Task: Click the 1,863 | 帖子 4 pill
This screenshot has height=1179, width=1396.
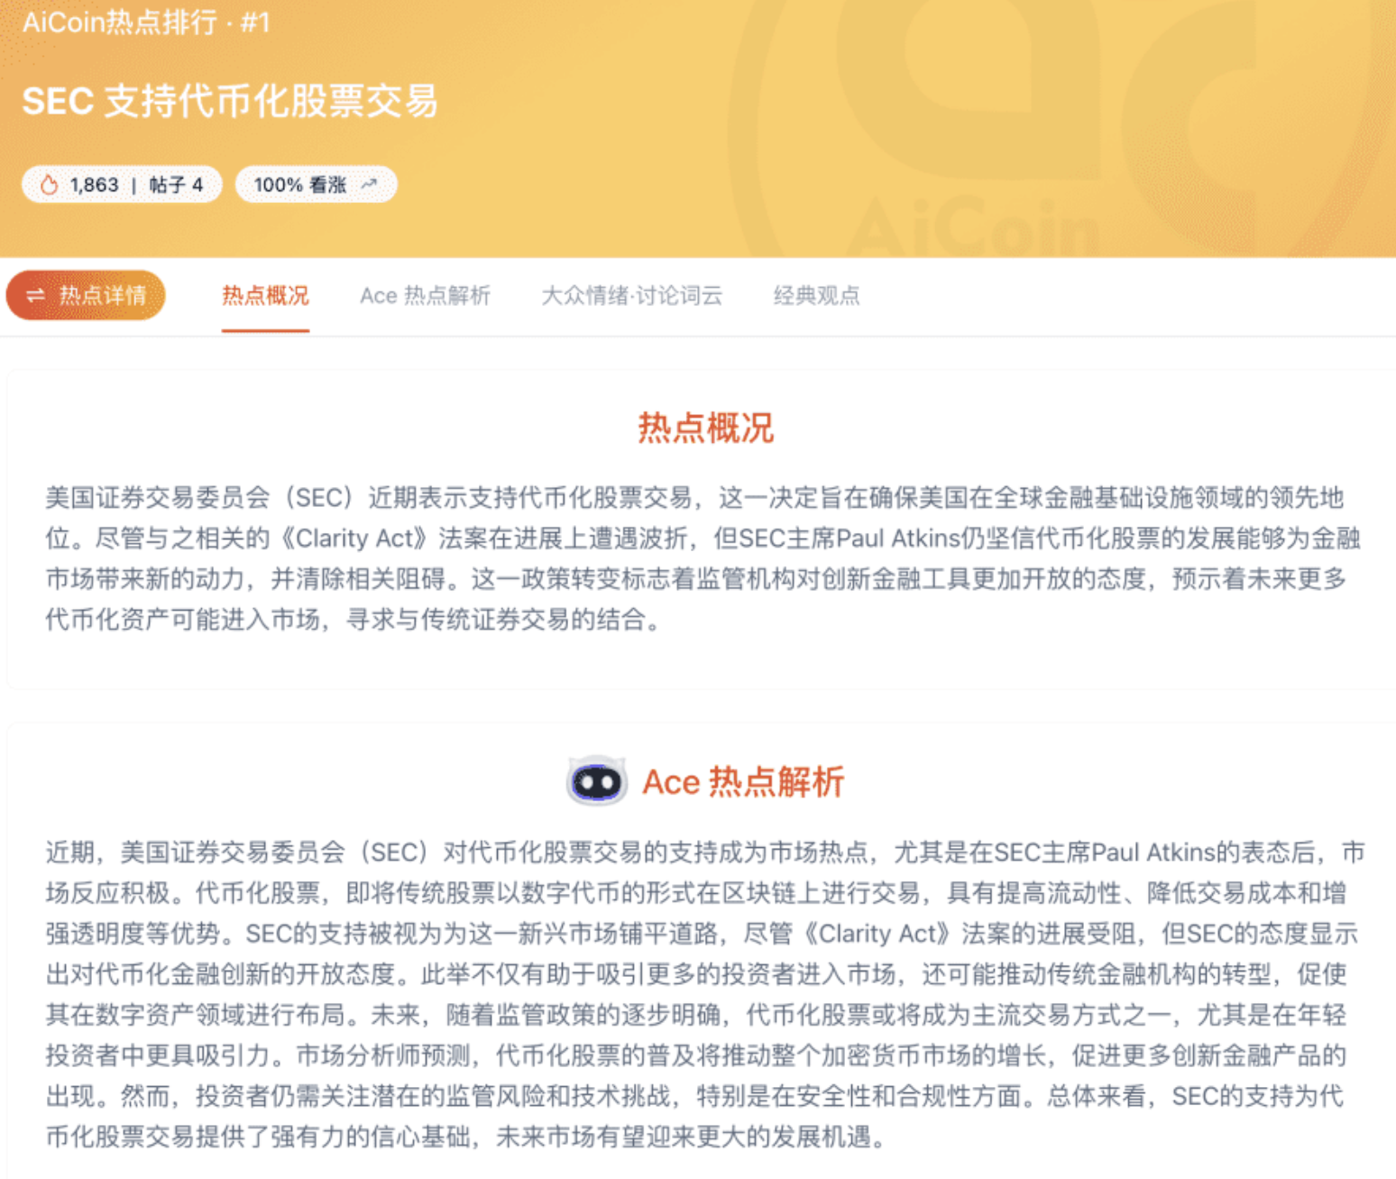Action: click(x=122, y=185)
